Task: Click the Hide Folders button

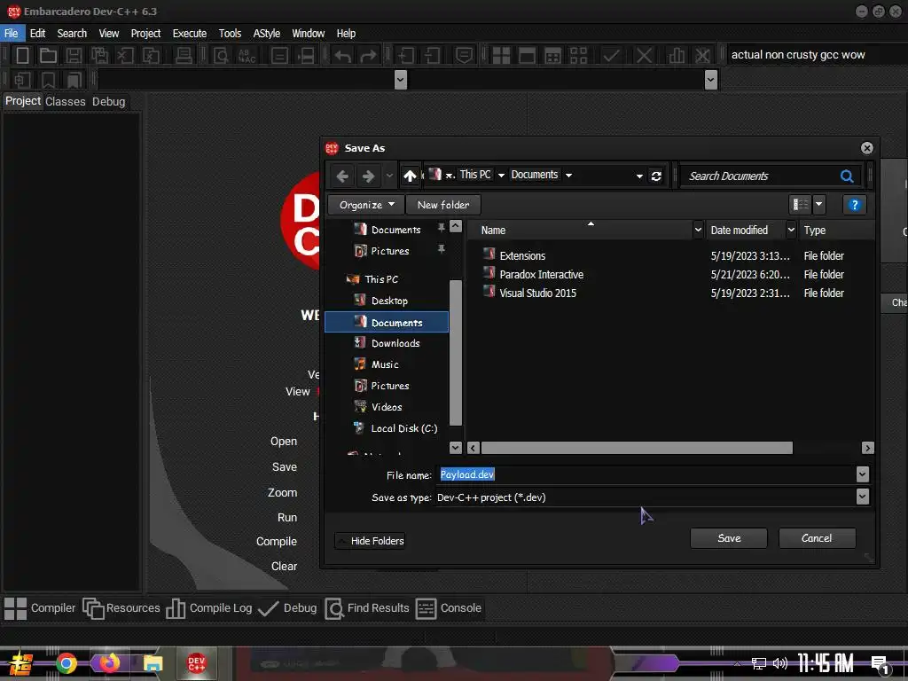Action: tap(370, 541)
